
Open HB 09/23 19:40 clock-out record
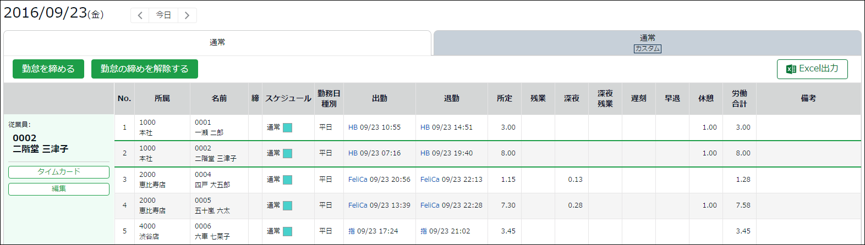pos(446,153)
